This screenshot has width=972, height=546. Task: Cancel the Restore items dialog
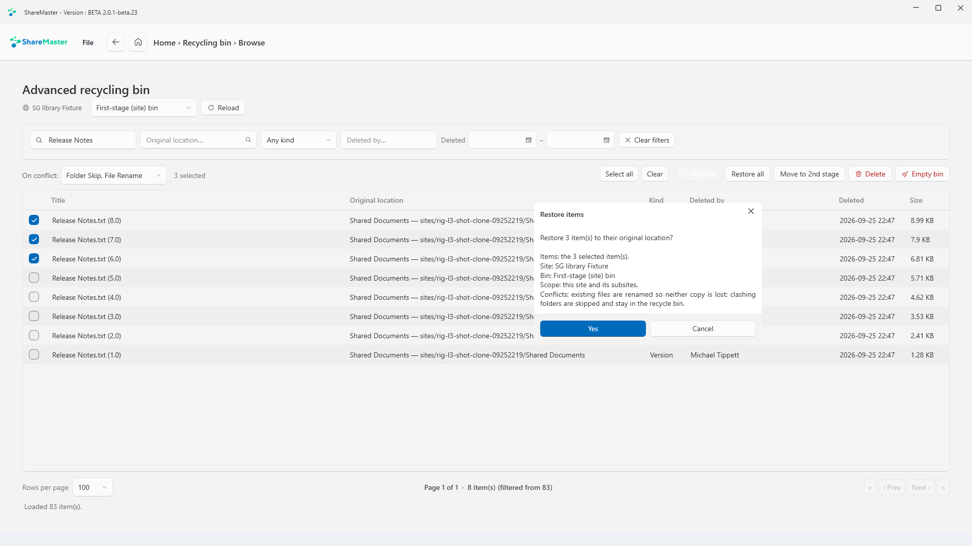pyautogui.click(x=703, y=329)
